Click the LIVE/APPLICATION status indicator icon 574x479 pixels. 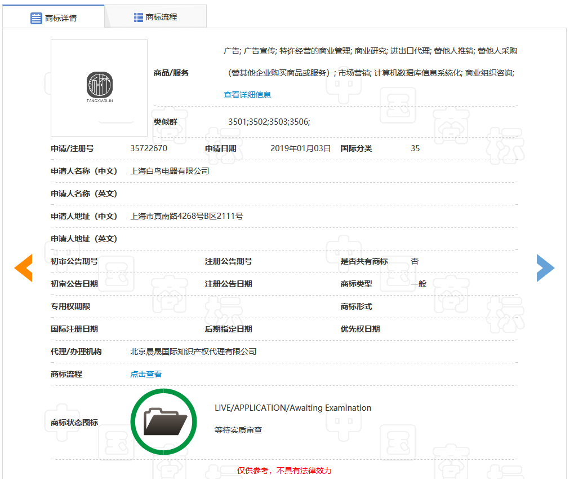point(163,421)
